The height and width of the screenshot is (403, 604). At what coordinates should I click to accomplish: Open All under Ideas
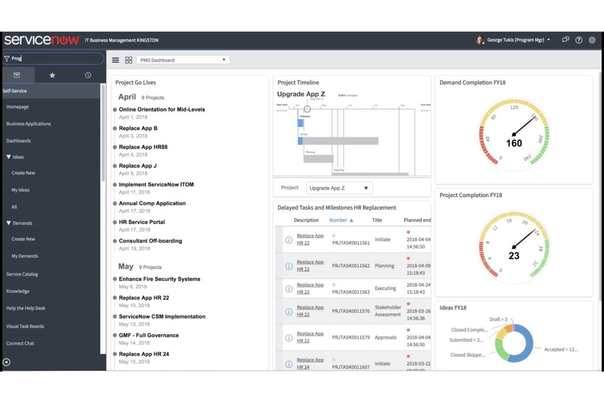[14, 207]
